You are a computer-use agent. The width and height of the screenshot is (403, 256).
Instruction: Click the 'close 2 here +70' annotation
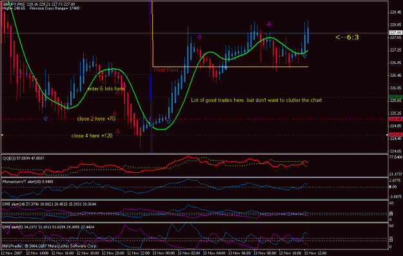(96, 119)
